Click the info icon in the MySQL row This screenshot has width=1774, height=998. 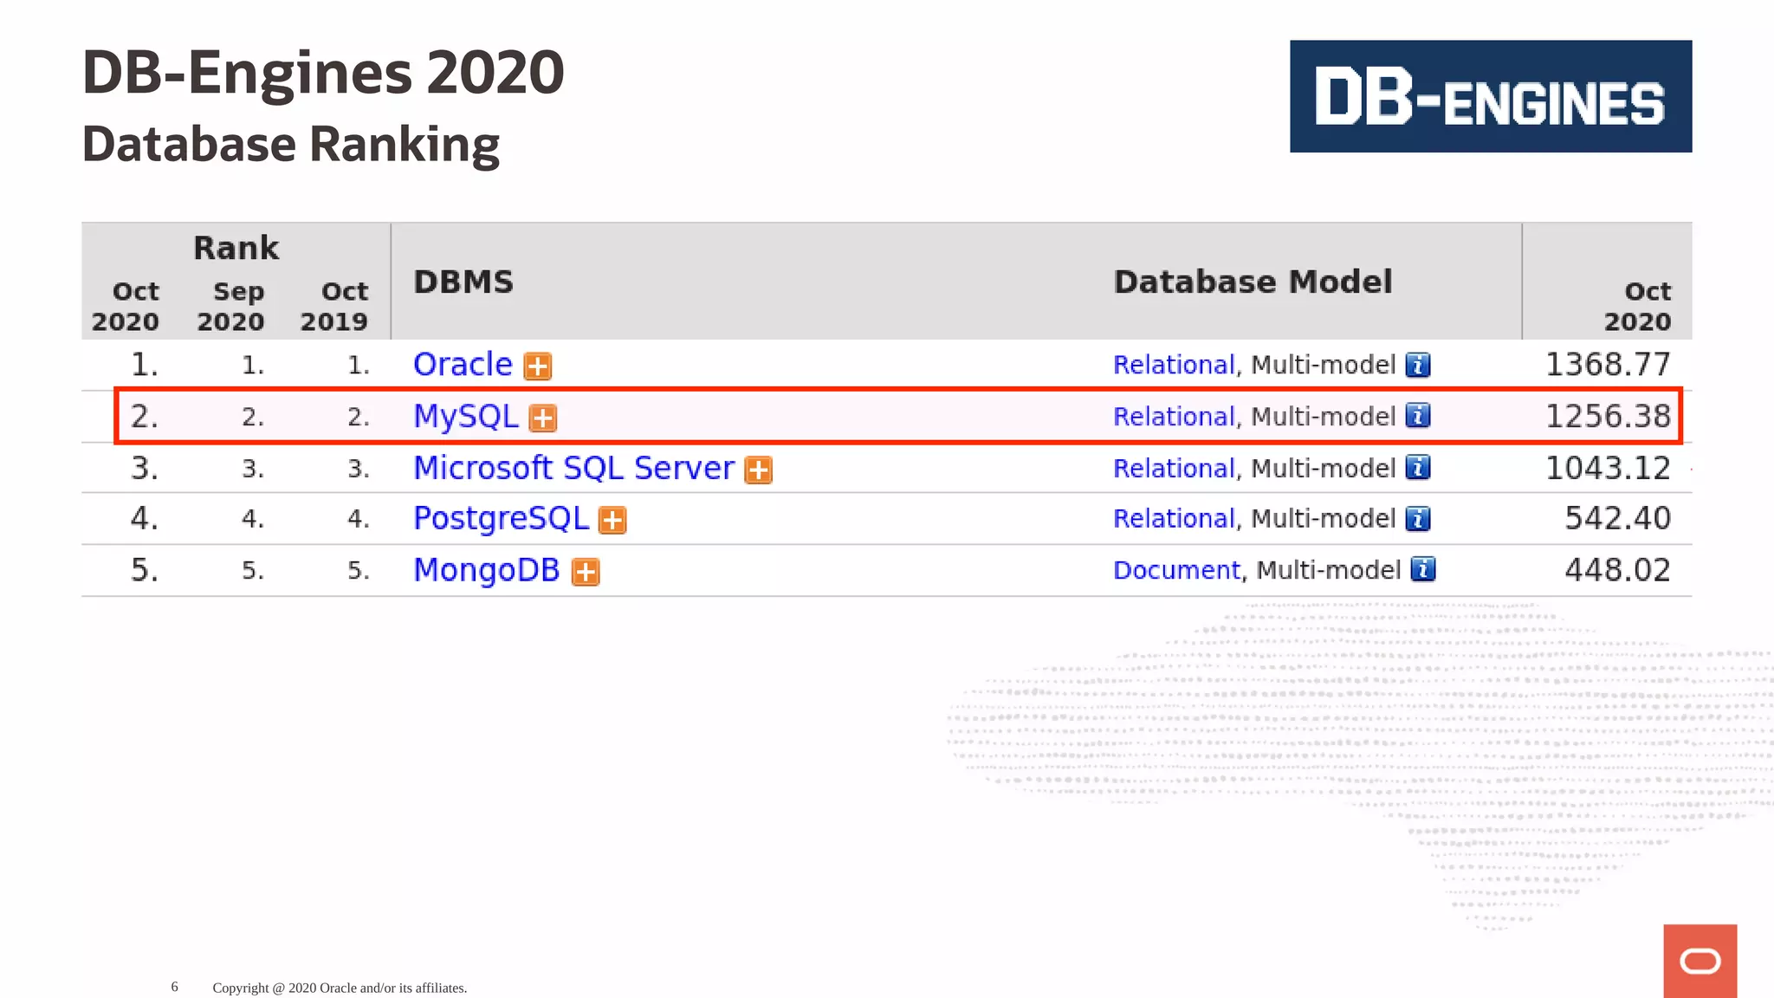pyautogui.click(x=1418, y=416)
